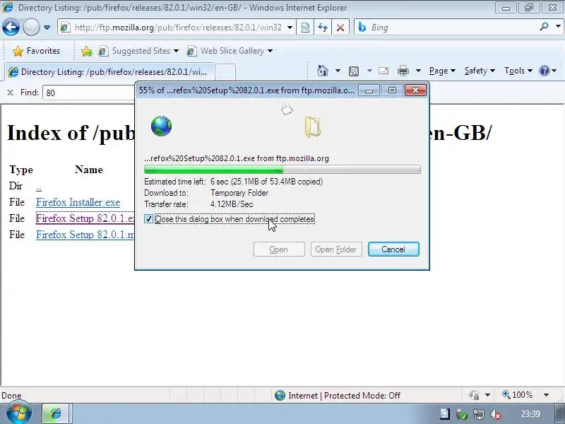Viewport: 565px width, 424px height.
Task: Minimize the download dialog window
Action: 369,90
